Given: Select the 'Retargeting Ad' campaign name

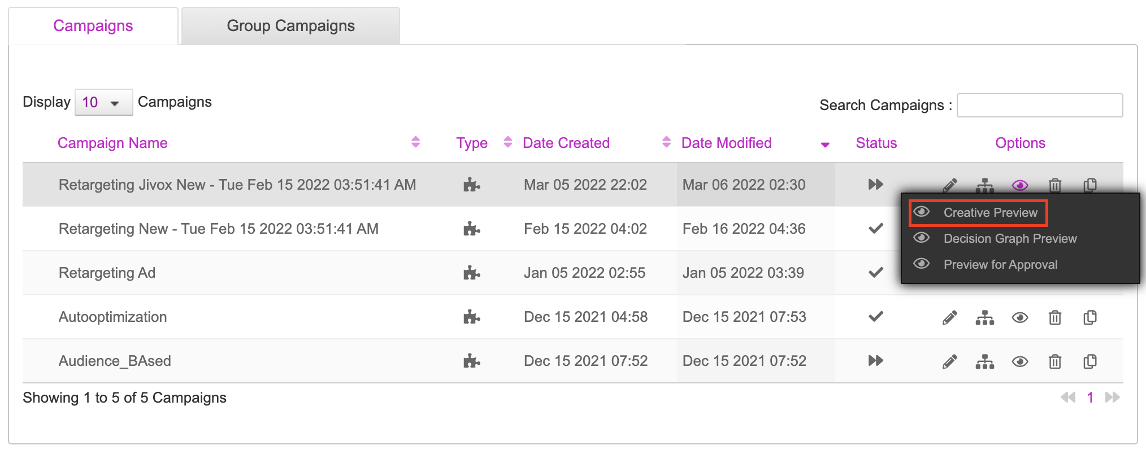Looking at the screenshot, I should 107,273.
